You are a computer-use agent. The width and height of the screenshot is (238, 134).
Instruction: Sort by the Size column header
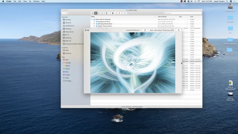pyautogui.click(x=180, y=16)
